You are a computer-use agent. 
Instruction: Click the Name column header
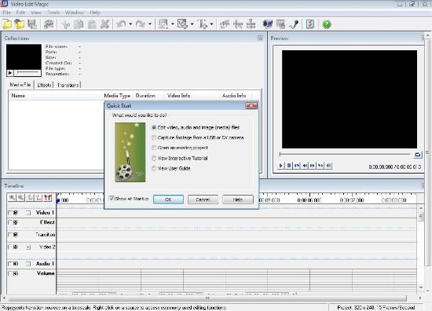(55, 96)
